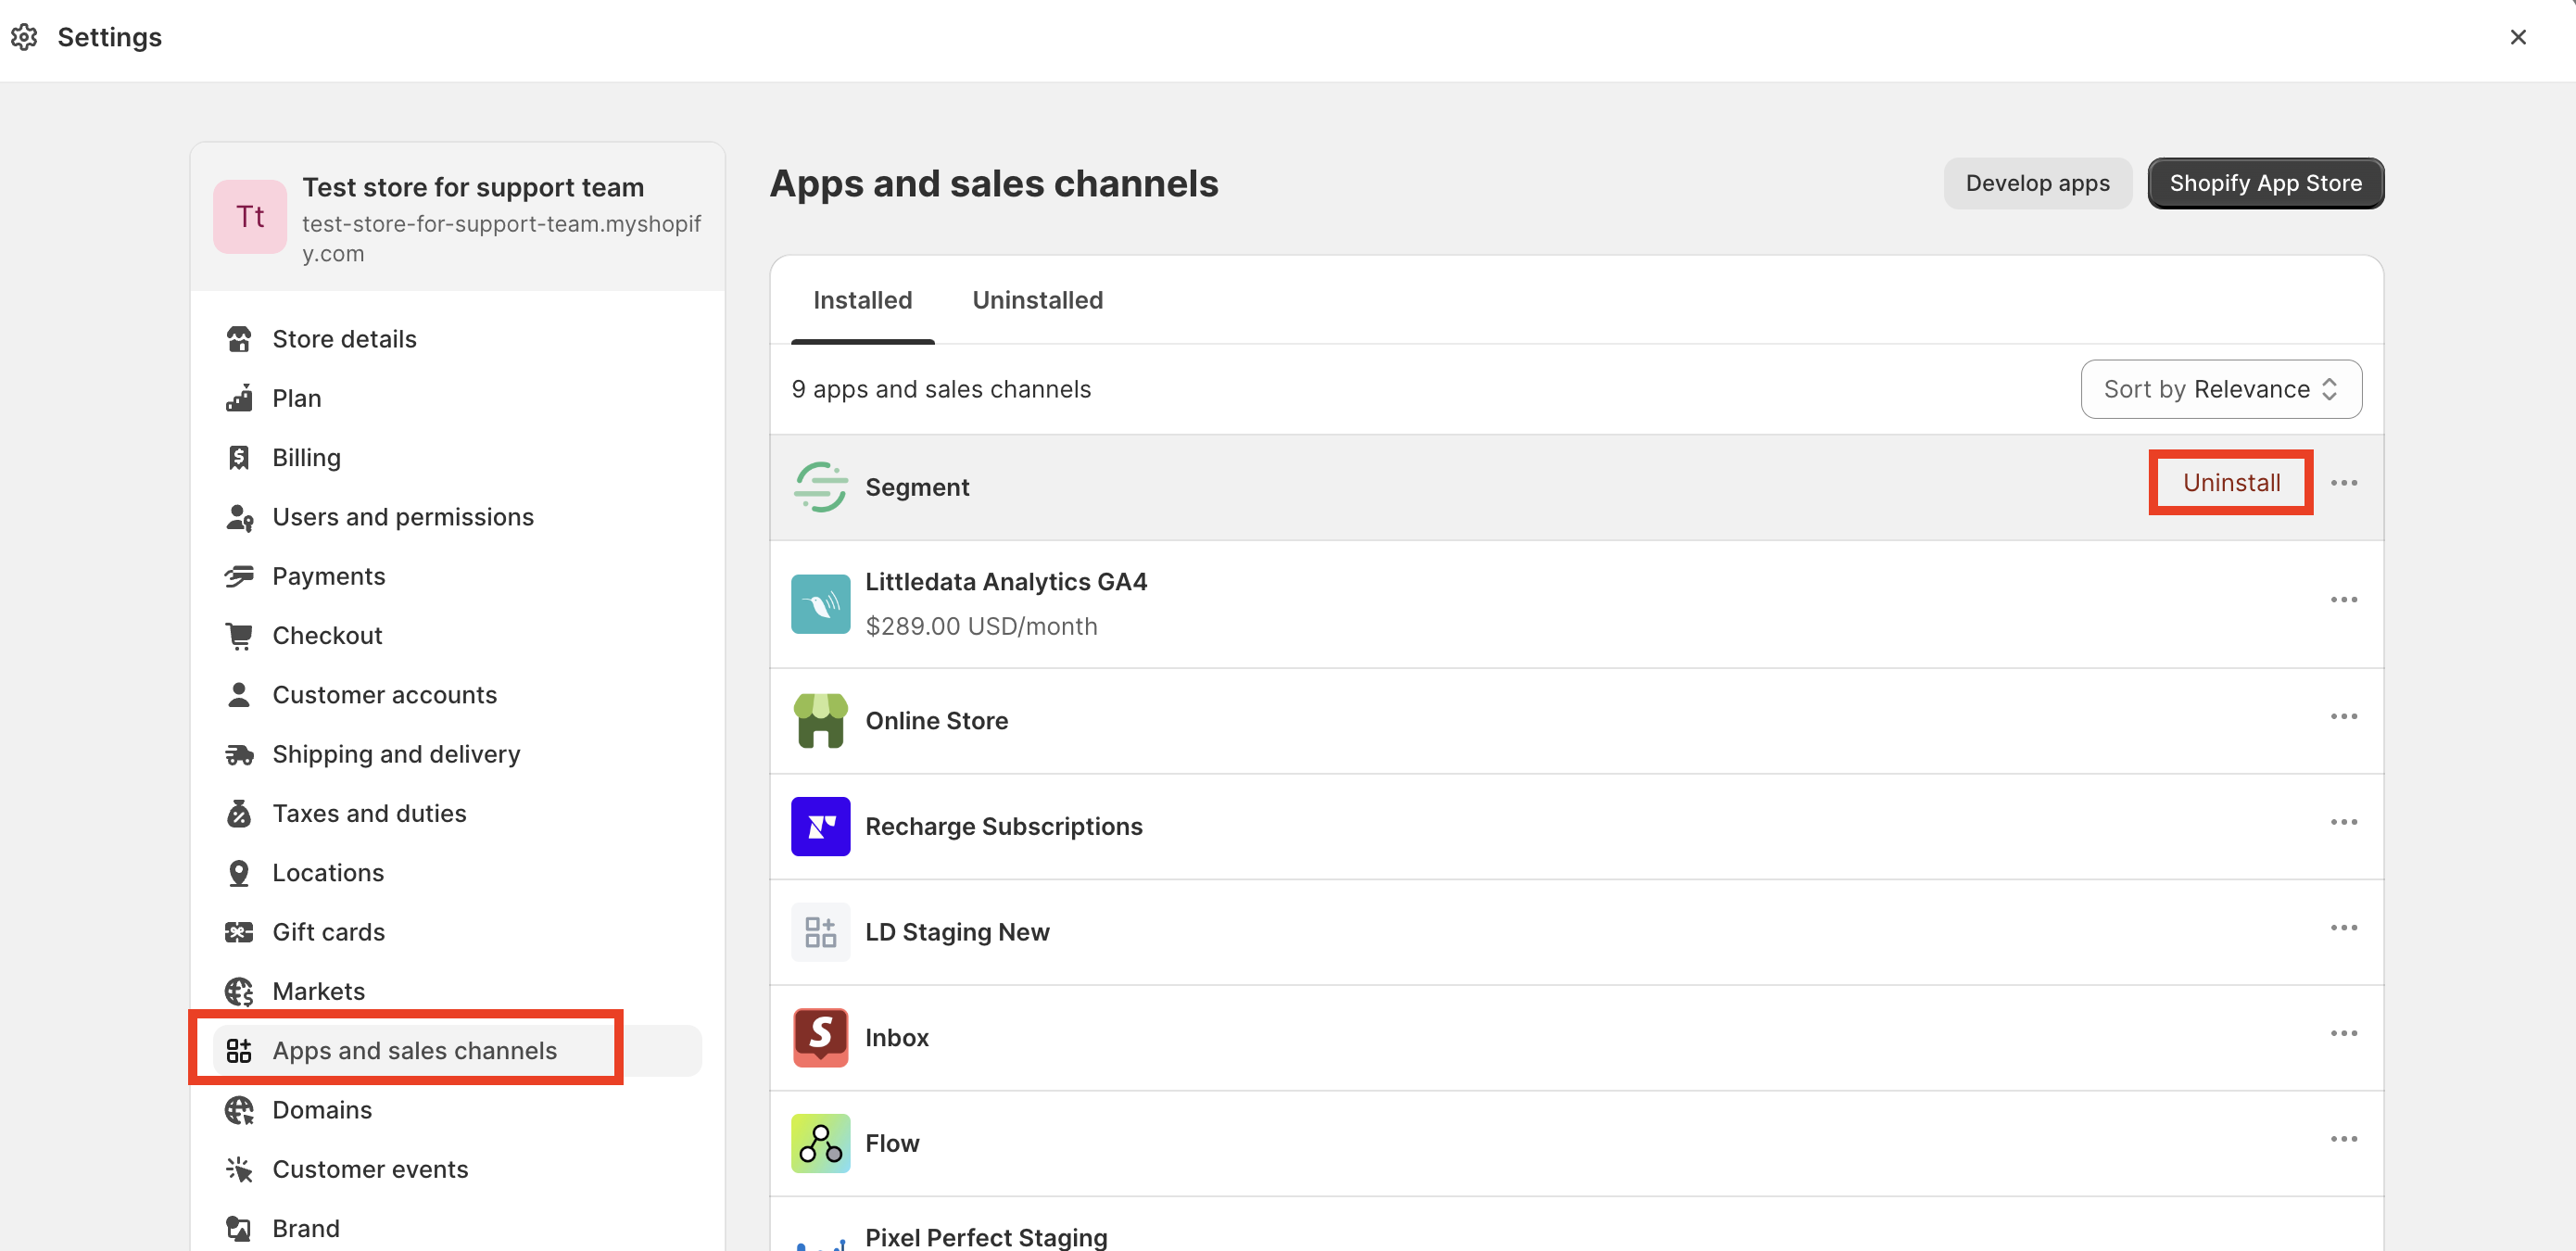Click the test-store-for-support-team.myshopify.com address

[x=502, y=238]
